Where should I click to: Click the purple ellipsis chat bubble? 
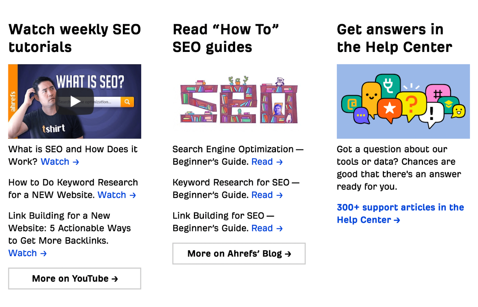click(x=361, y=116)
